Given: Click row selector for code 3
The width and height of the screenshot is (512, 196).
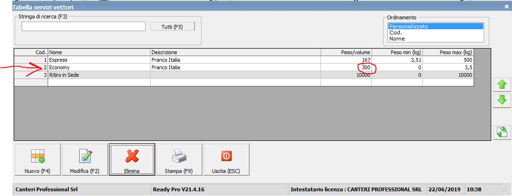Looking at the screenshot, I should [31, 75].
